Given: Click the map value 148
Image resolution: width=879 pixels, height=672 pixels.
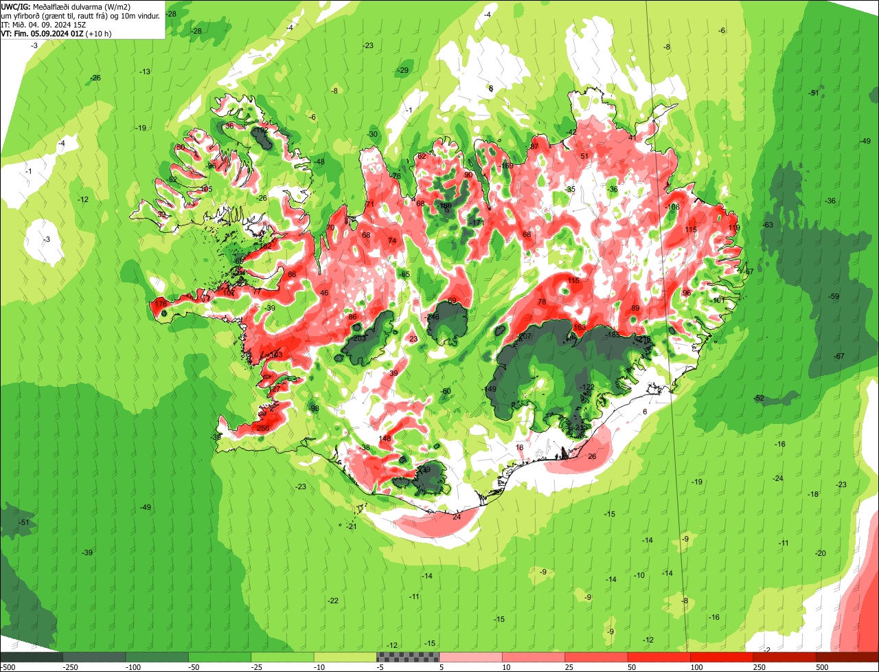Looking at the screenshot, I should (385, 438).
